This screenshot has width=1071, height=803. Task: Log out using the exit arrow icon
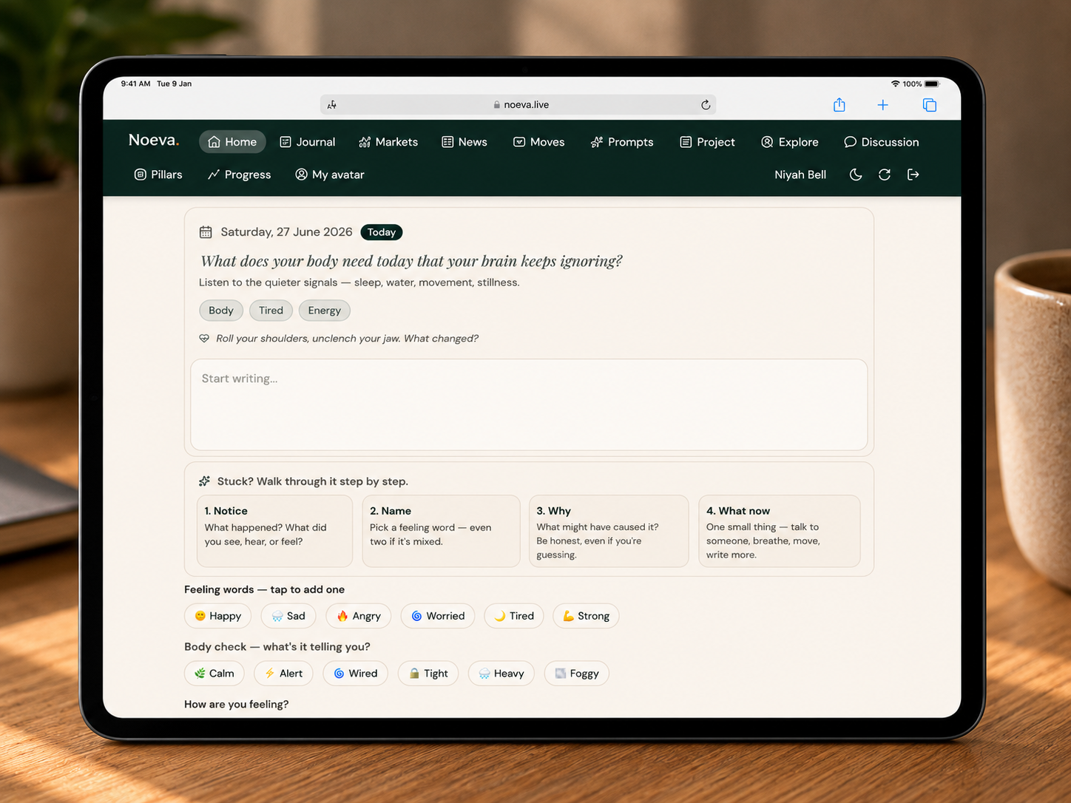913,175
